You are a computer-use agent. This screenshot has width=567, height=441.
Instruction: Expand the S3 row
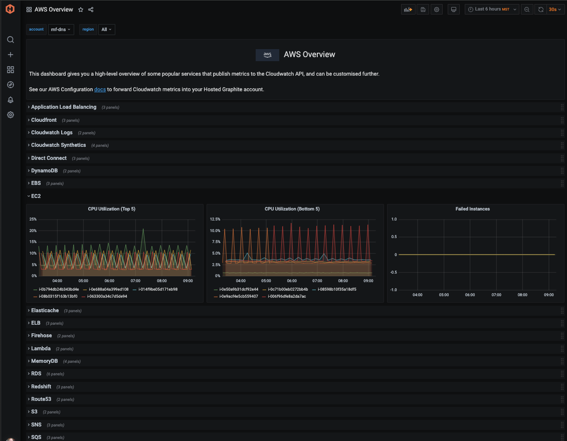[x=35, y=412]
